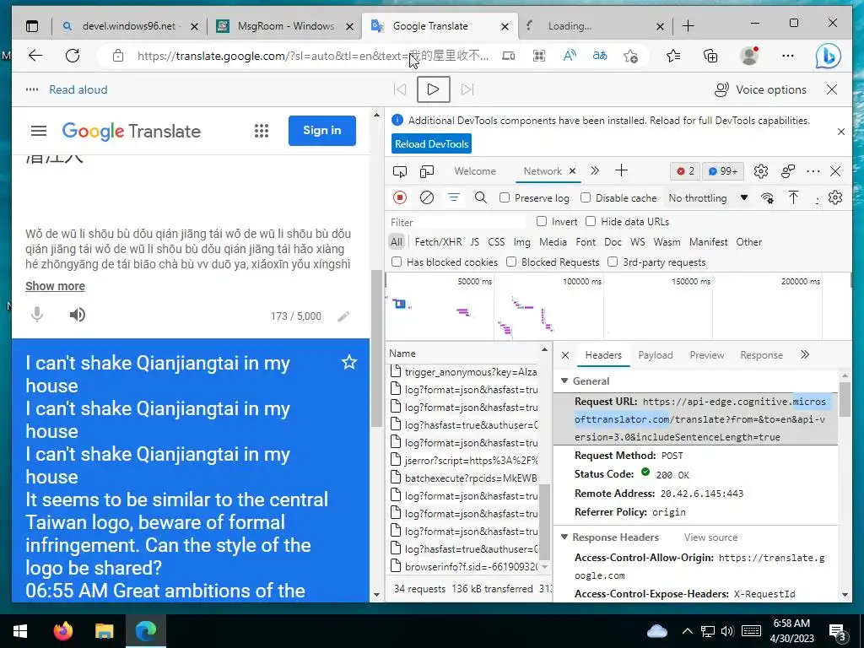
Task: Check the Invert filter checkbox
Action: (542, 222)
